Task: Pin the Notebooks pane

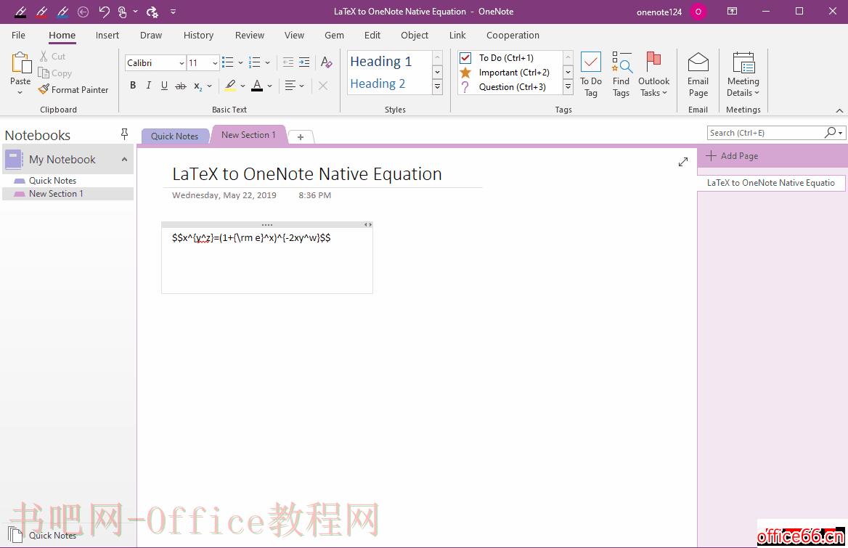Action: [x=124, y=134]
